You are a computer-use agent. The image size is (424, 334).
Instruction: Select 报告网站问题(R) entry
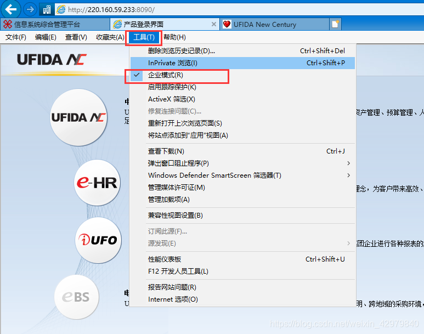[242, 287]
